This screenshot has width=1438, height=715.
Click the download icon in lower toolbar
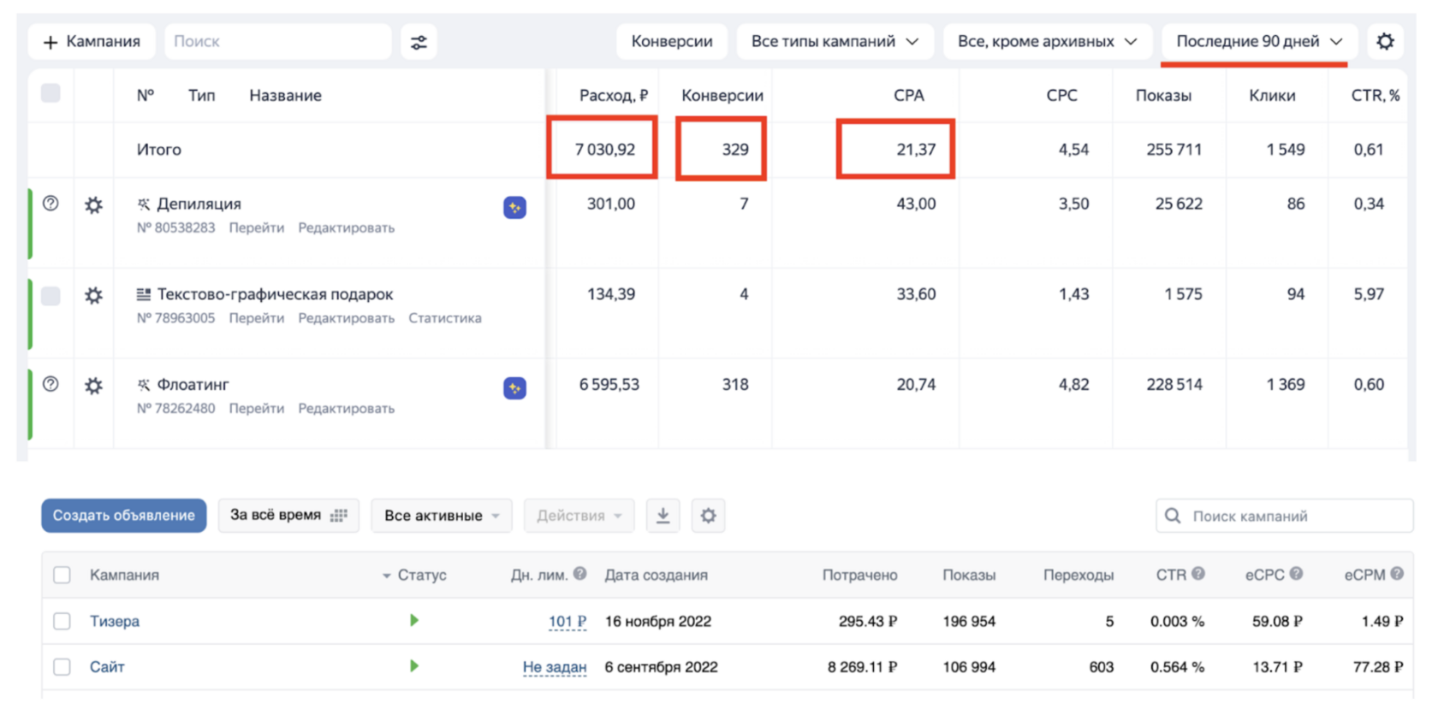click(x=663, y=516)
